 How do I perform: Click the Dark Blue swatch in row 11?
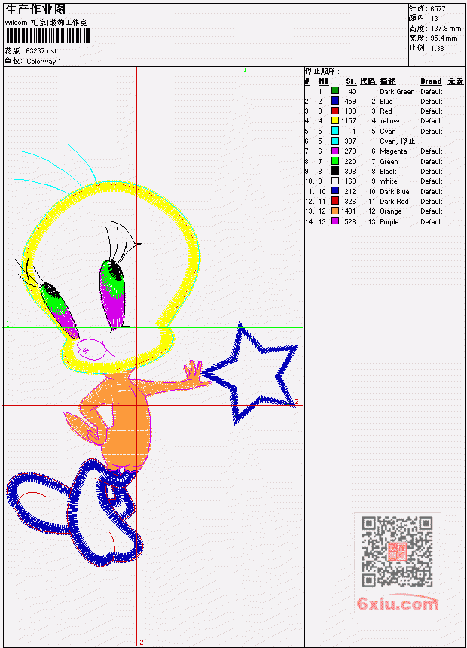[x=335, y=191]
